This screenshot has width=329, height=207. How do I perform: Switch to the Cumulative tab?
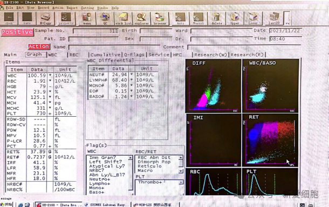point(105,55)
